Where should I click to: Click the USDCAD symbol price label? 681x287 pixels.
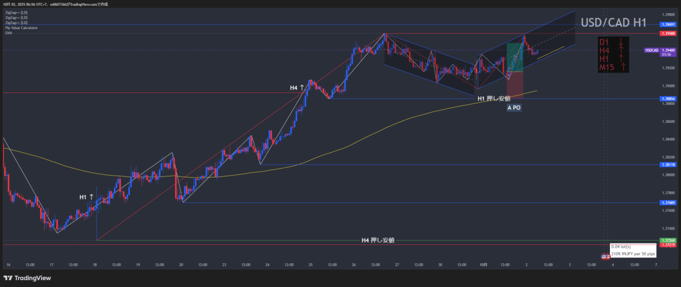click(651, 50)
